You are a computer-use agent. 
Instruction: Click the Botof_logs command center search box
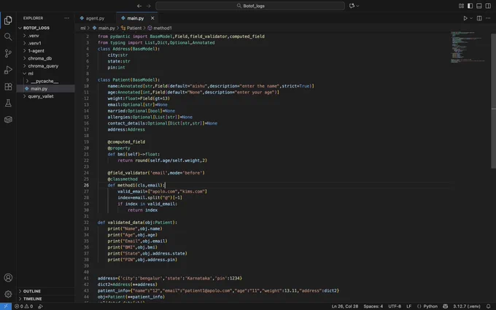click(250, 6)
